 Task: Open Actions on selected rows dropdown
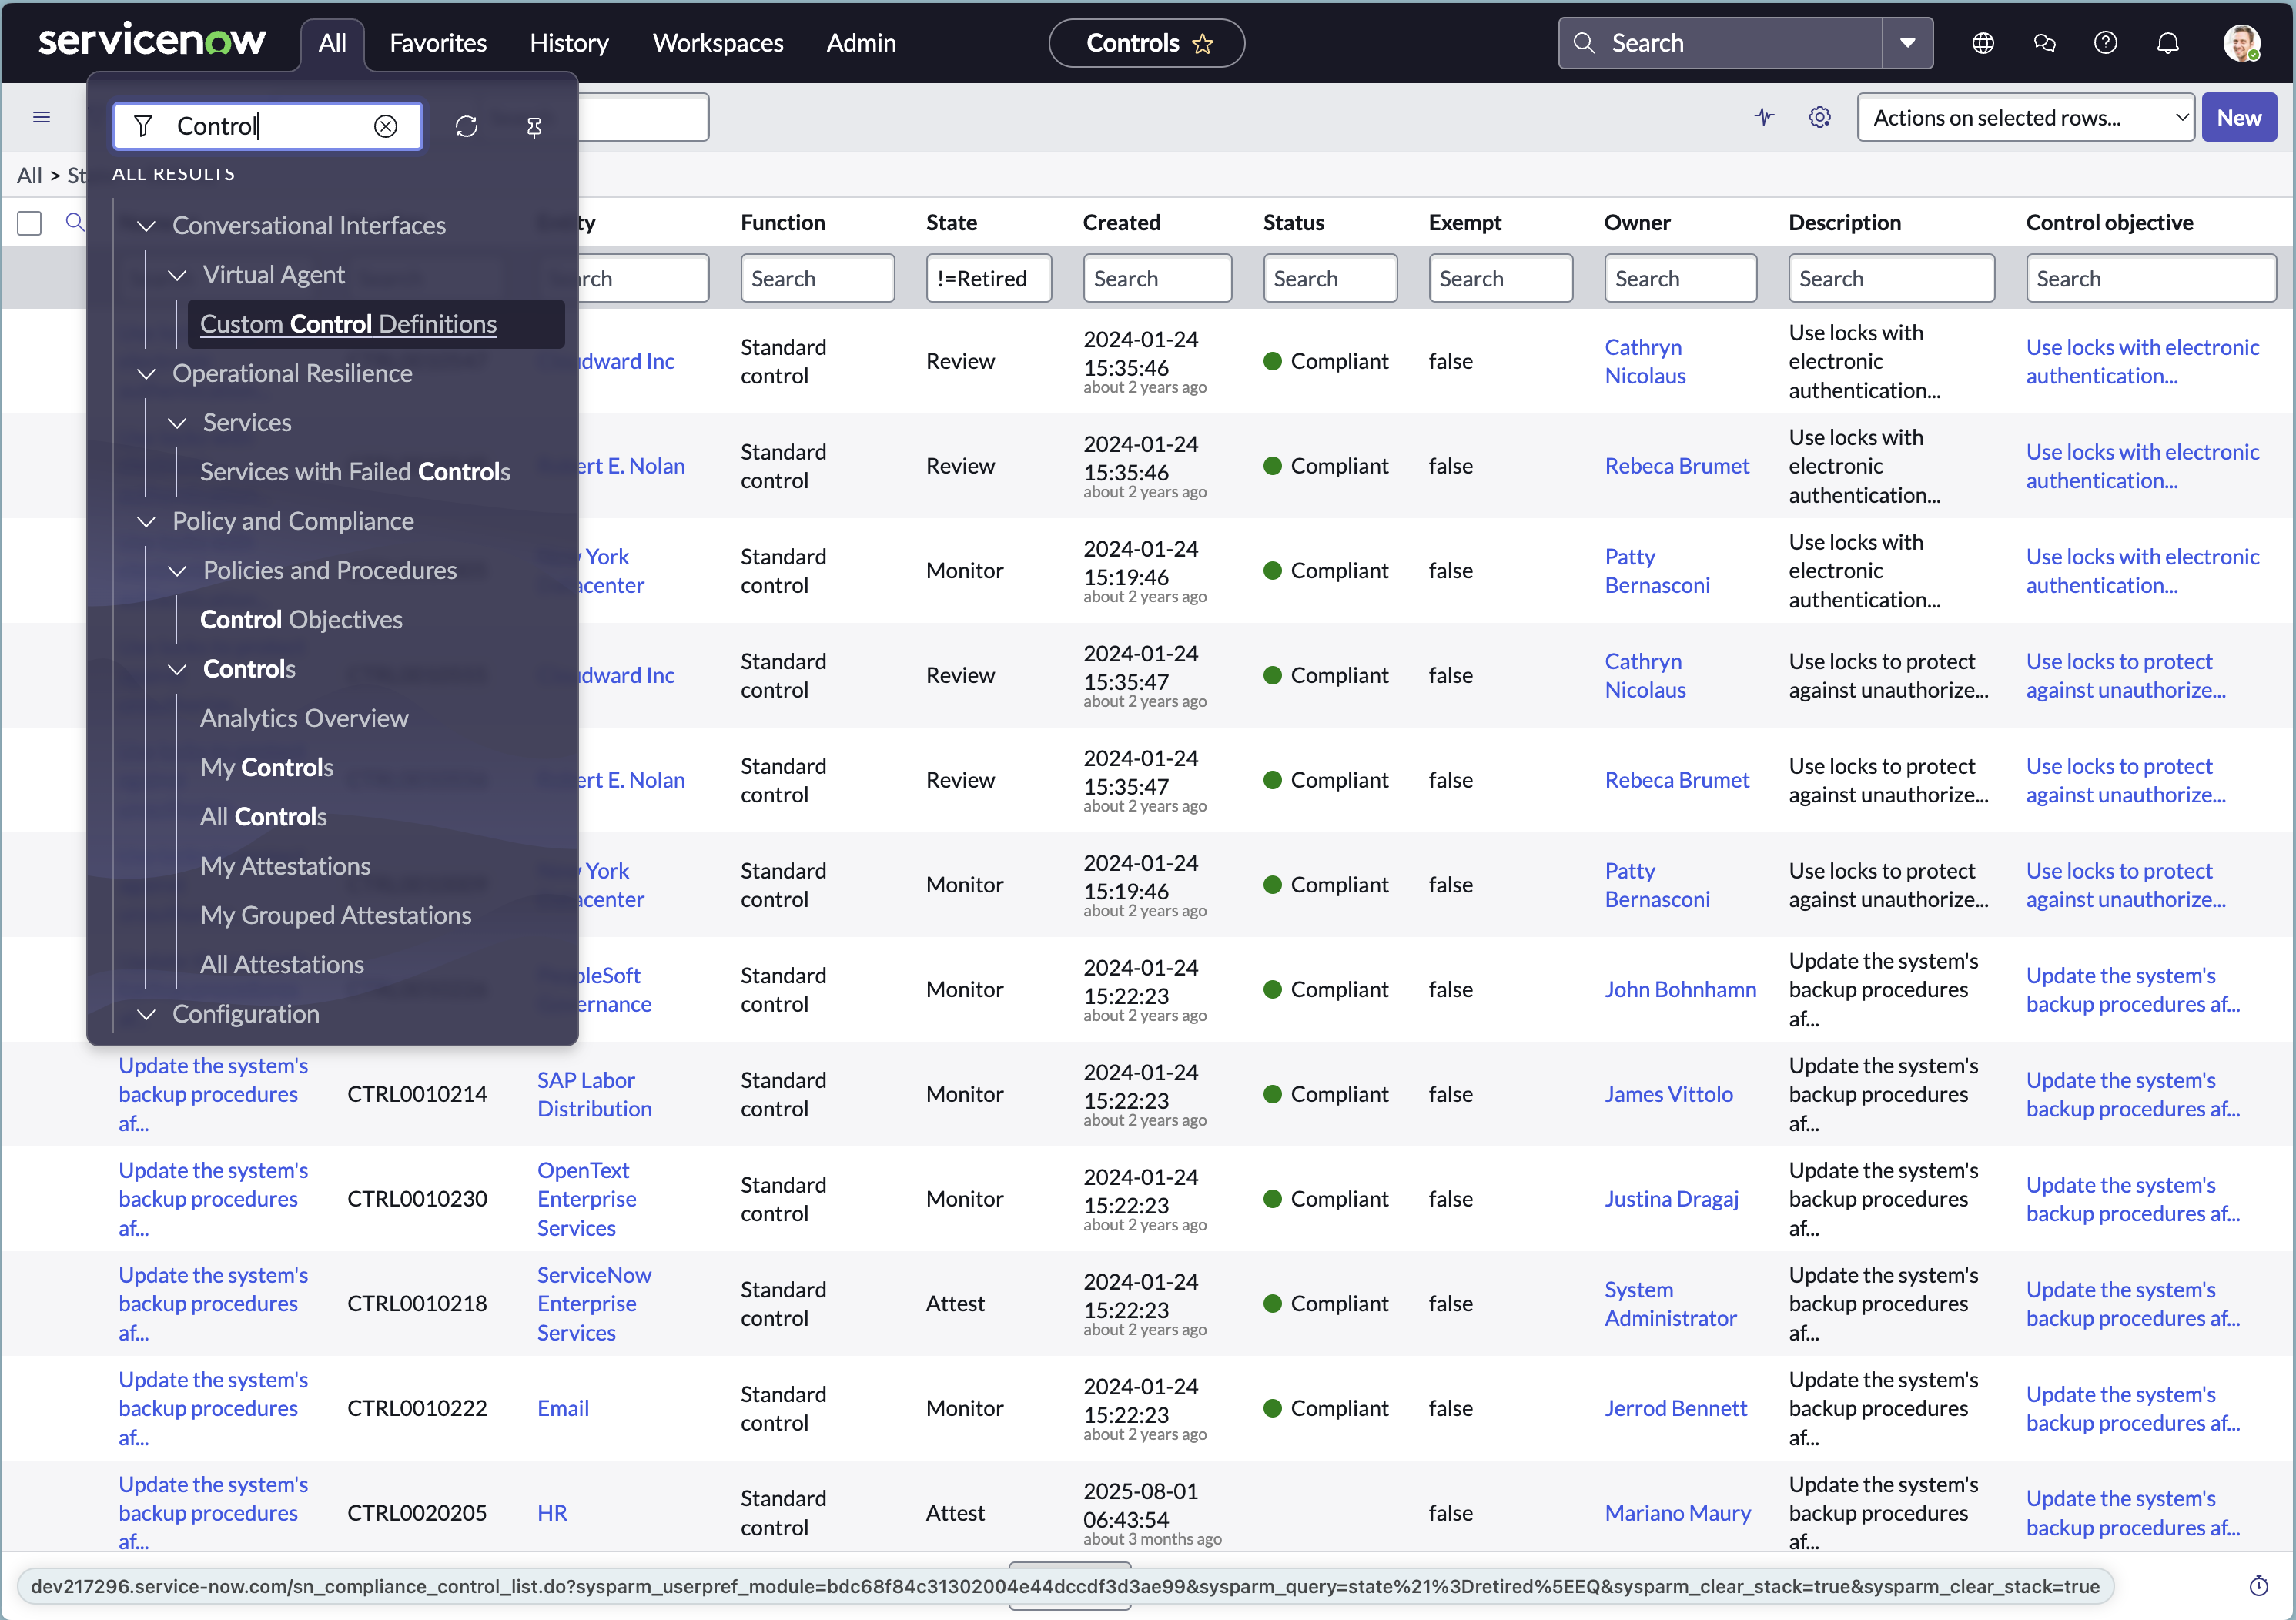click(x=2024, y=118)
